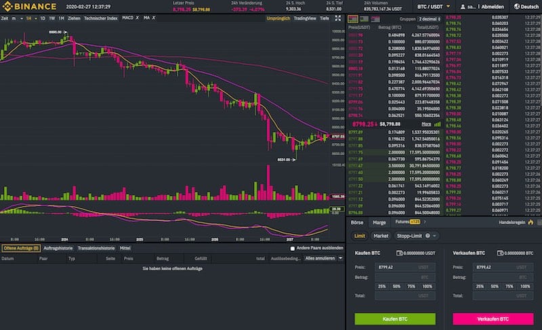Open the Technischer Index menu
542x330 pixels.
100,18
